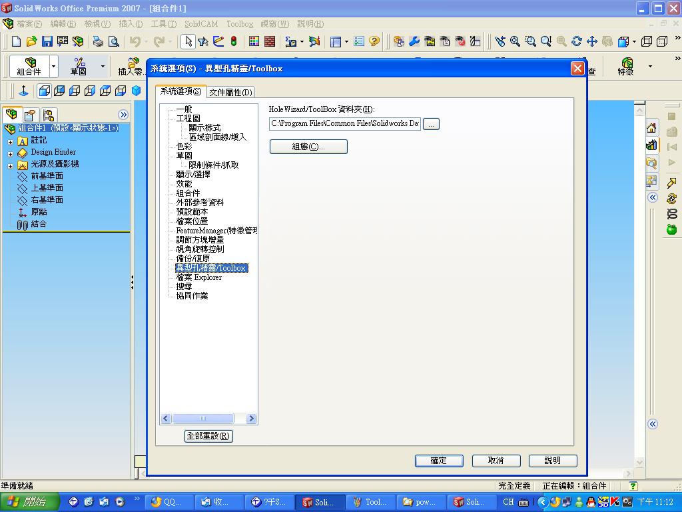Select the ConfigurationManager tab icon
Image resolution: width=682 pixels, height=512 pixels.
click(x=49, y=115)
